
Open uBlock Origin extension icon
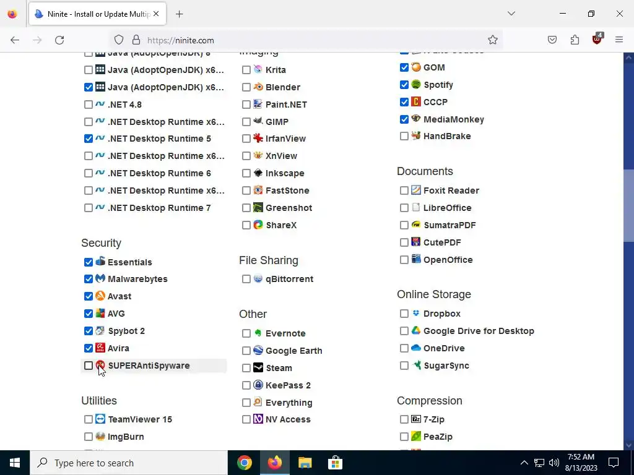[x=597, y=39]
